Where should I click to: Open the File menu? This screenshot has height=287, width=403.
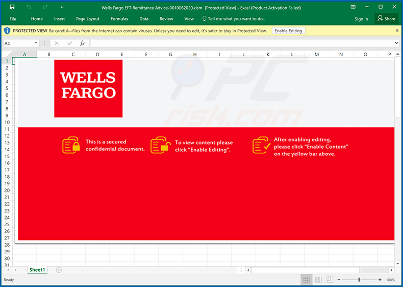pos(13,19)
